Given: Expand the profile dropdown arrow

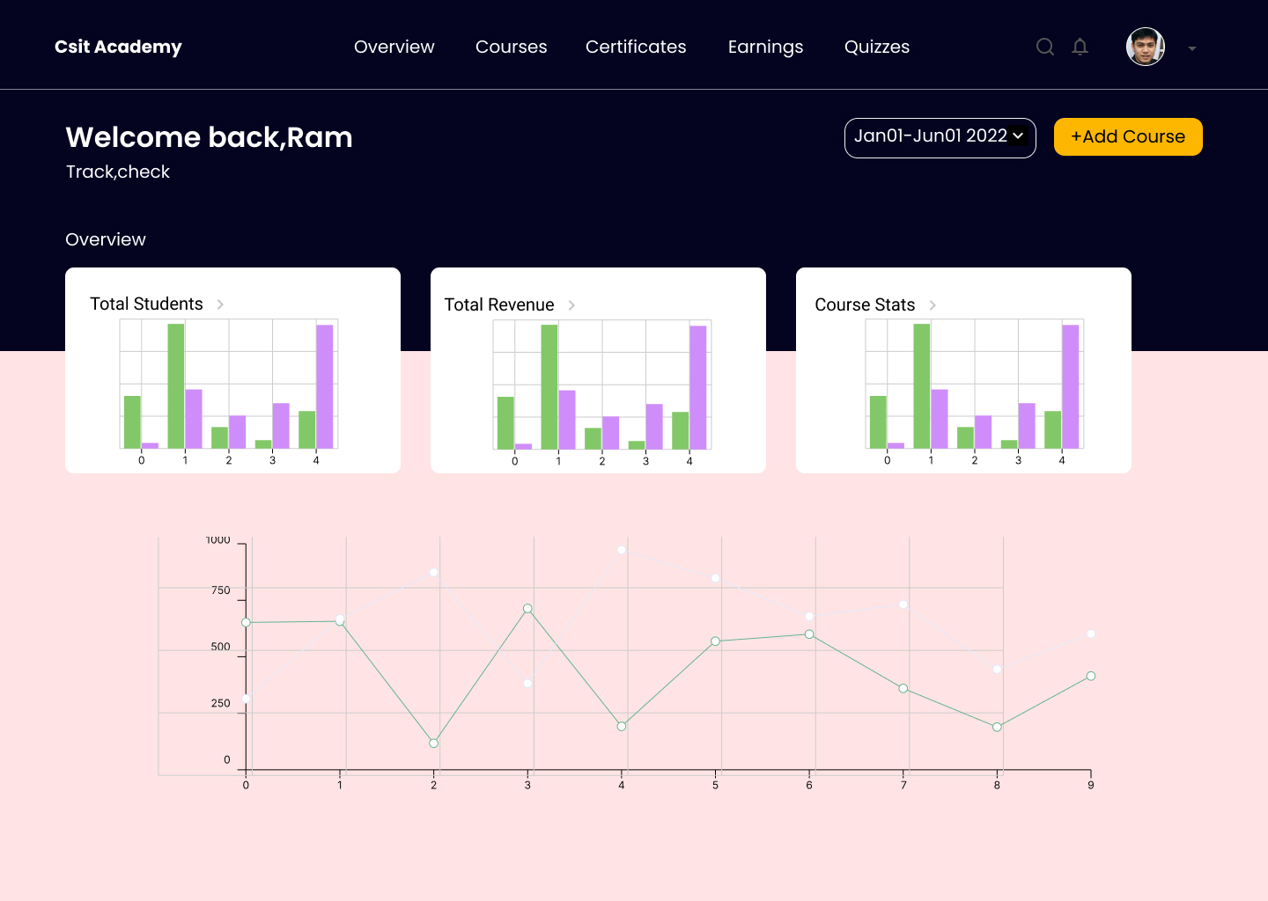Looking at the screenshot, I should (1192, 49).
